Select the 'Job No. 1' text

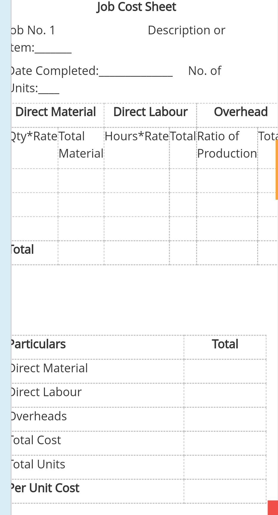[x=33, y=30]
